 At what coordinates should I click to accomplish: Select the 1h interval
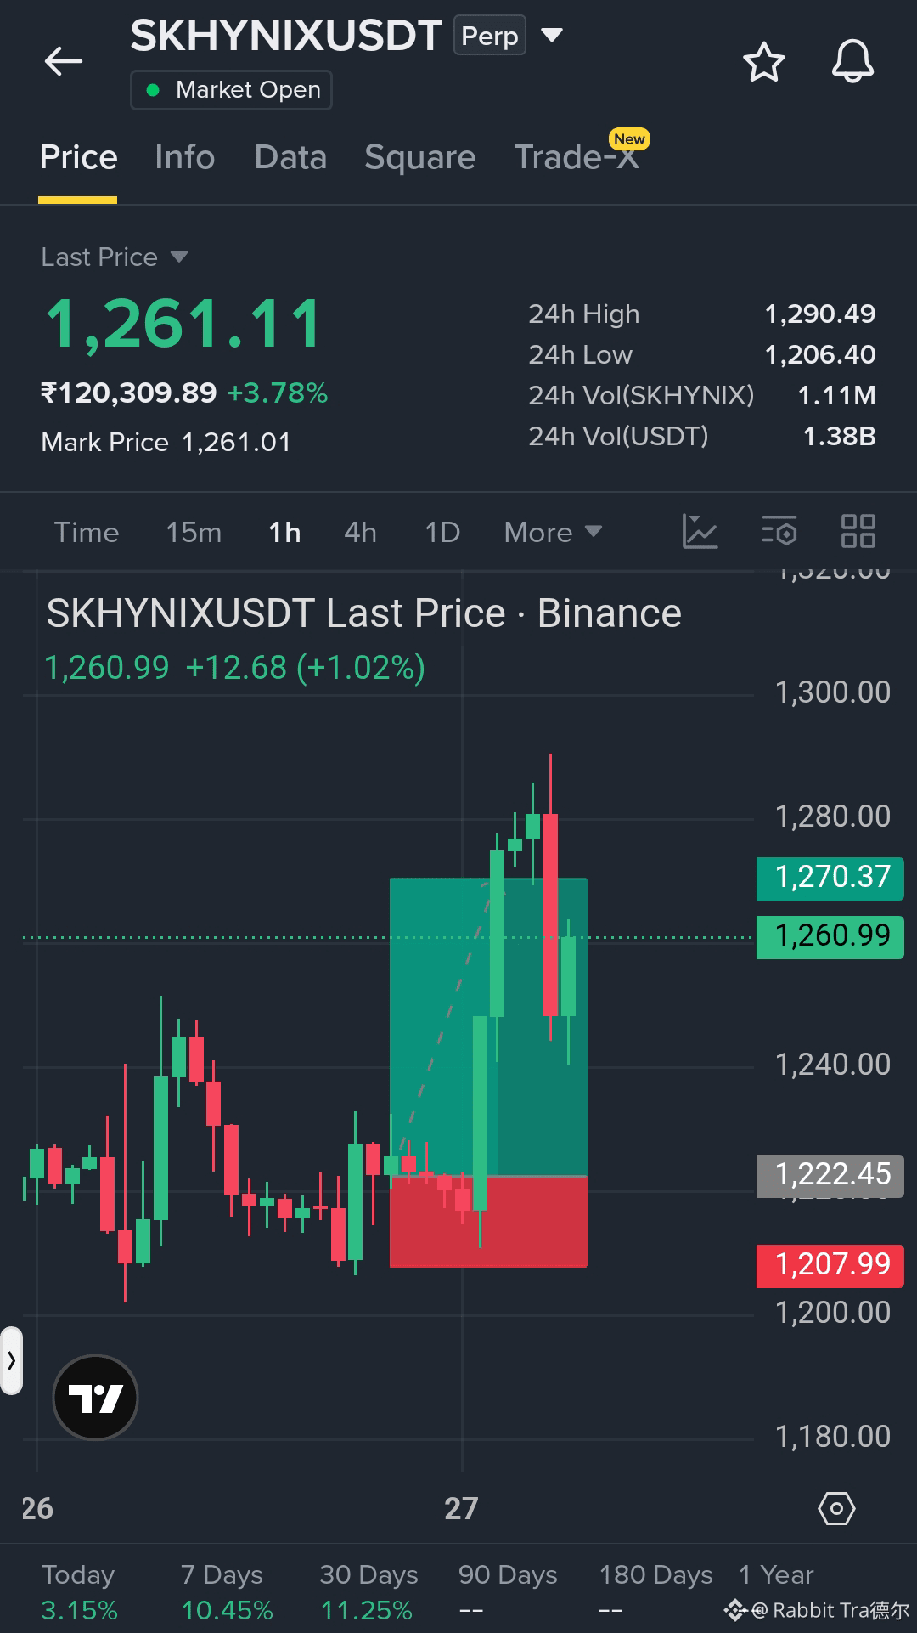[284, 532]
